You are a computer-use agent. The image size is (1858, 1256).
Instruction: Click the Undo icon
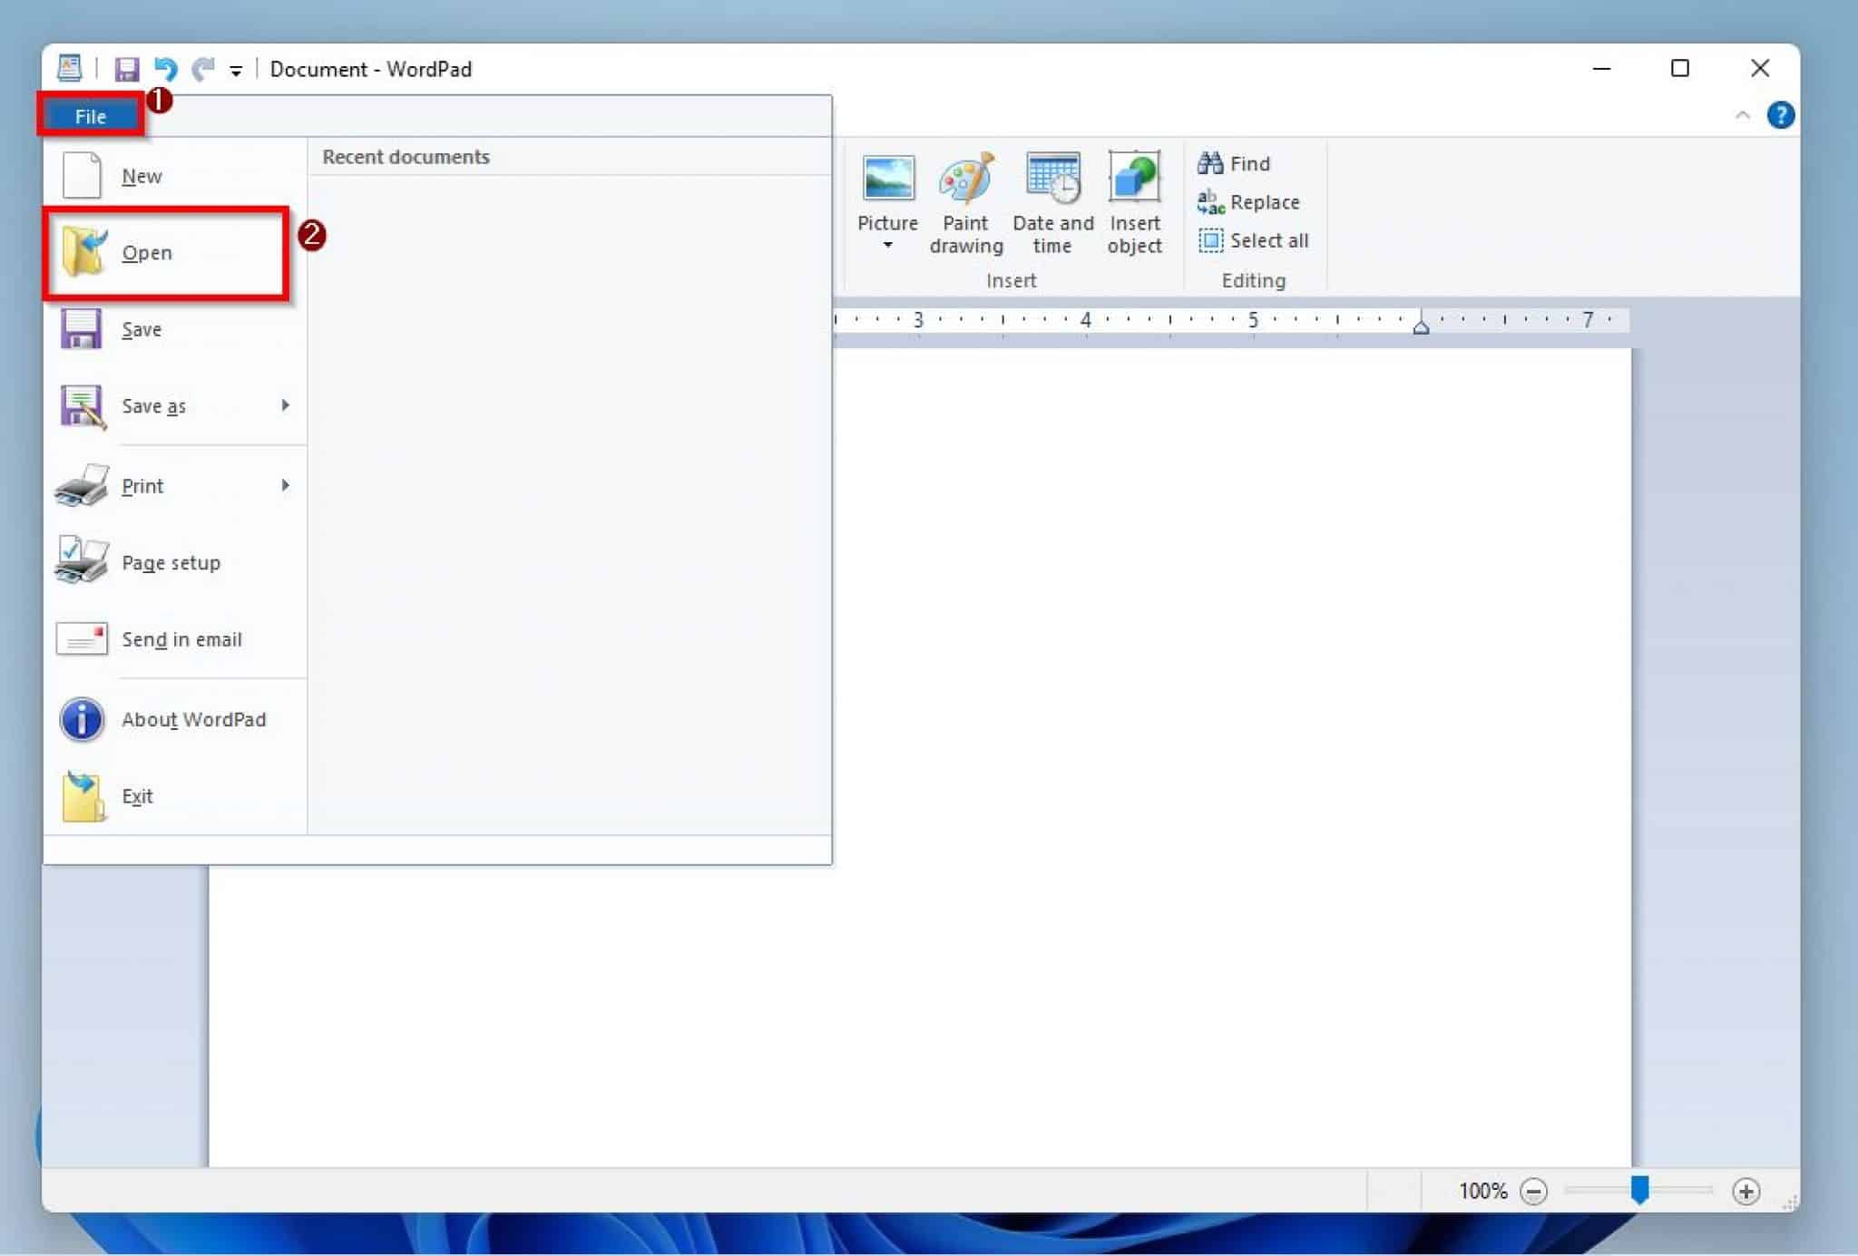point(164,68)
